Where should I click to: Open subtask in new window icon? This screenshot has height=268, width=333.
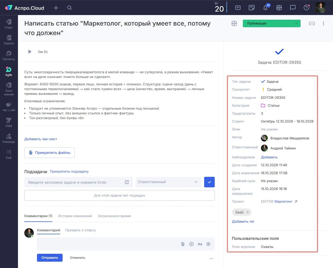127,182
